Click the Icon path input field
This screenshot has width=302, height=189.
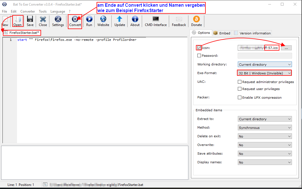(x=259, y=48)
